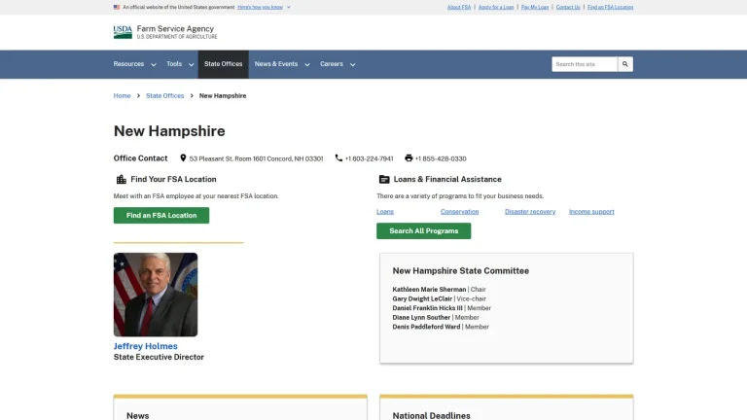Image resolution: width=747 pixels, height=420 pixels.
Task: Click the National Deadlines heading
Action: [x=431, y=415]
